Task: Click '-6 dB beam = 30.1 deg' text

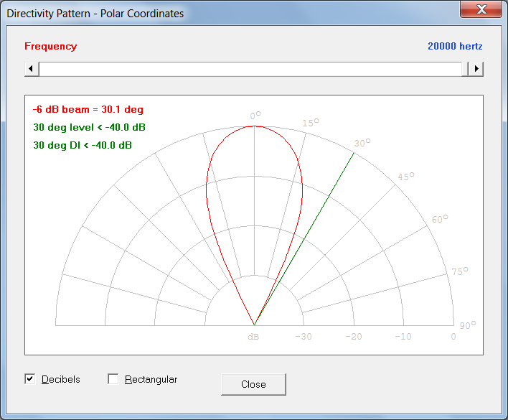Action: (88, 110)
